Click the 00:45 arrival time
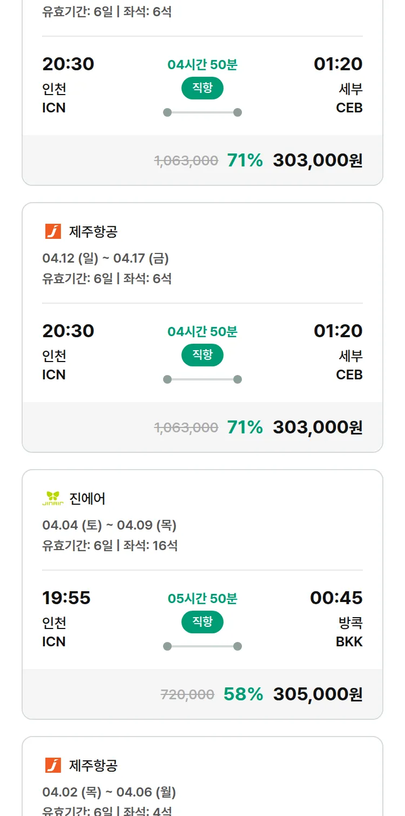The image size is (405, 816). point(336,598)
